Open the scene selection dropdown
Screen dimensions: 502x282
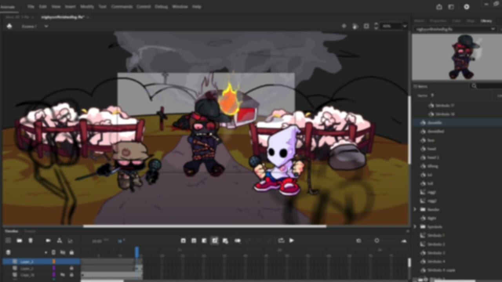click(x=46, y=26)
